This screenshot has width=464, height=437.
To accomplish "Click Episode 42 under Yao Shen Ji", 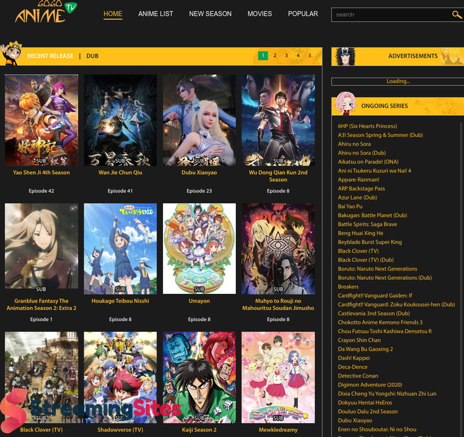I will click(41, 191).
